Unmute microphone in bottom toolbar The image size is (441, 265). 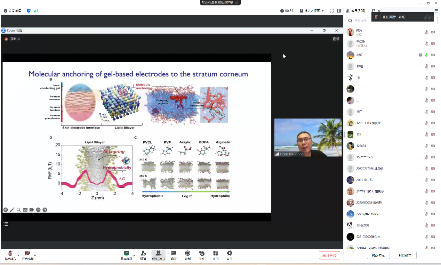pyautogui.click(x=10, y=255)
